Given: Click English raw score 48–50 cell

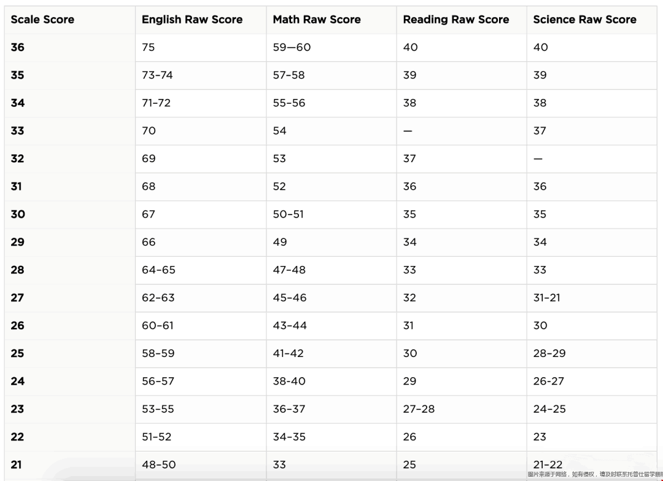Looking at the screenshot, I should (158, 464).
